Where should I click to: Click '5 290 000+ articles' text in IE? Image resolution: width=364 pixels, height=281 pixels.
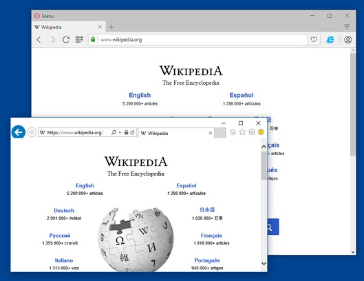click(85, 193)
